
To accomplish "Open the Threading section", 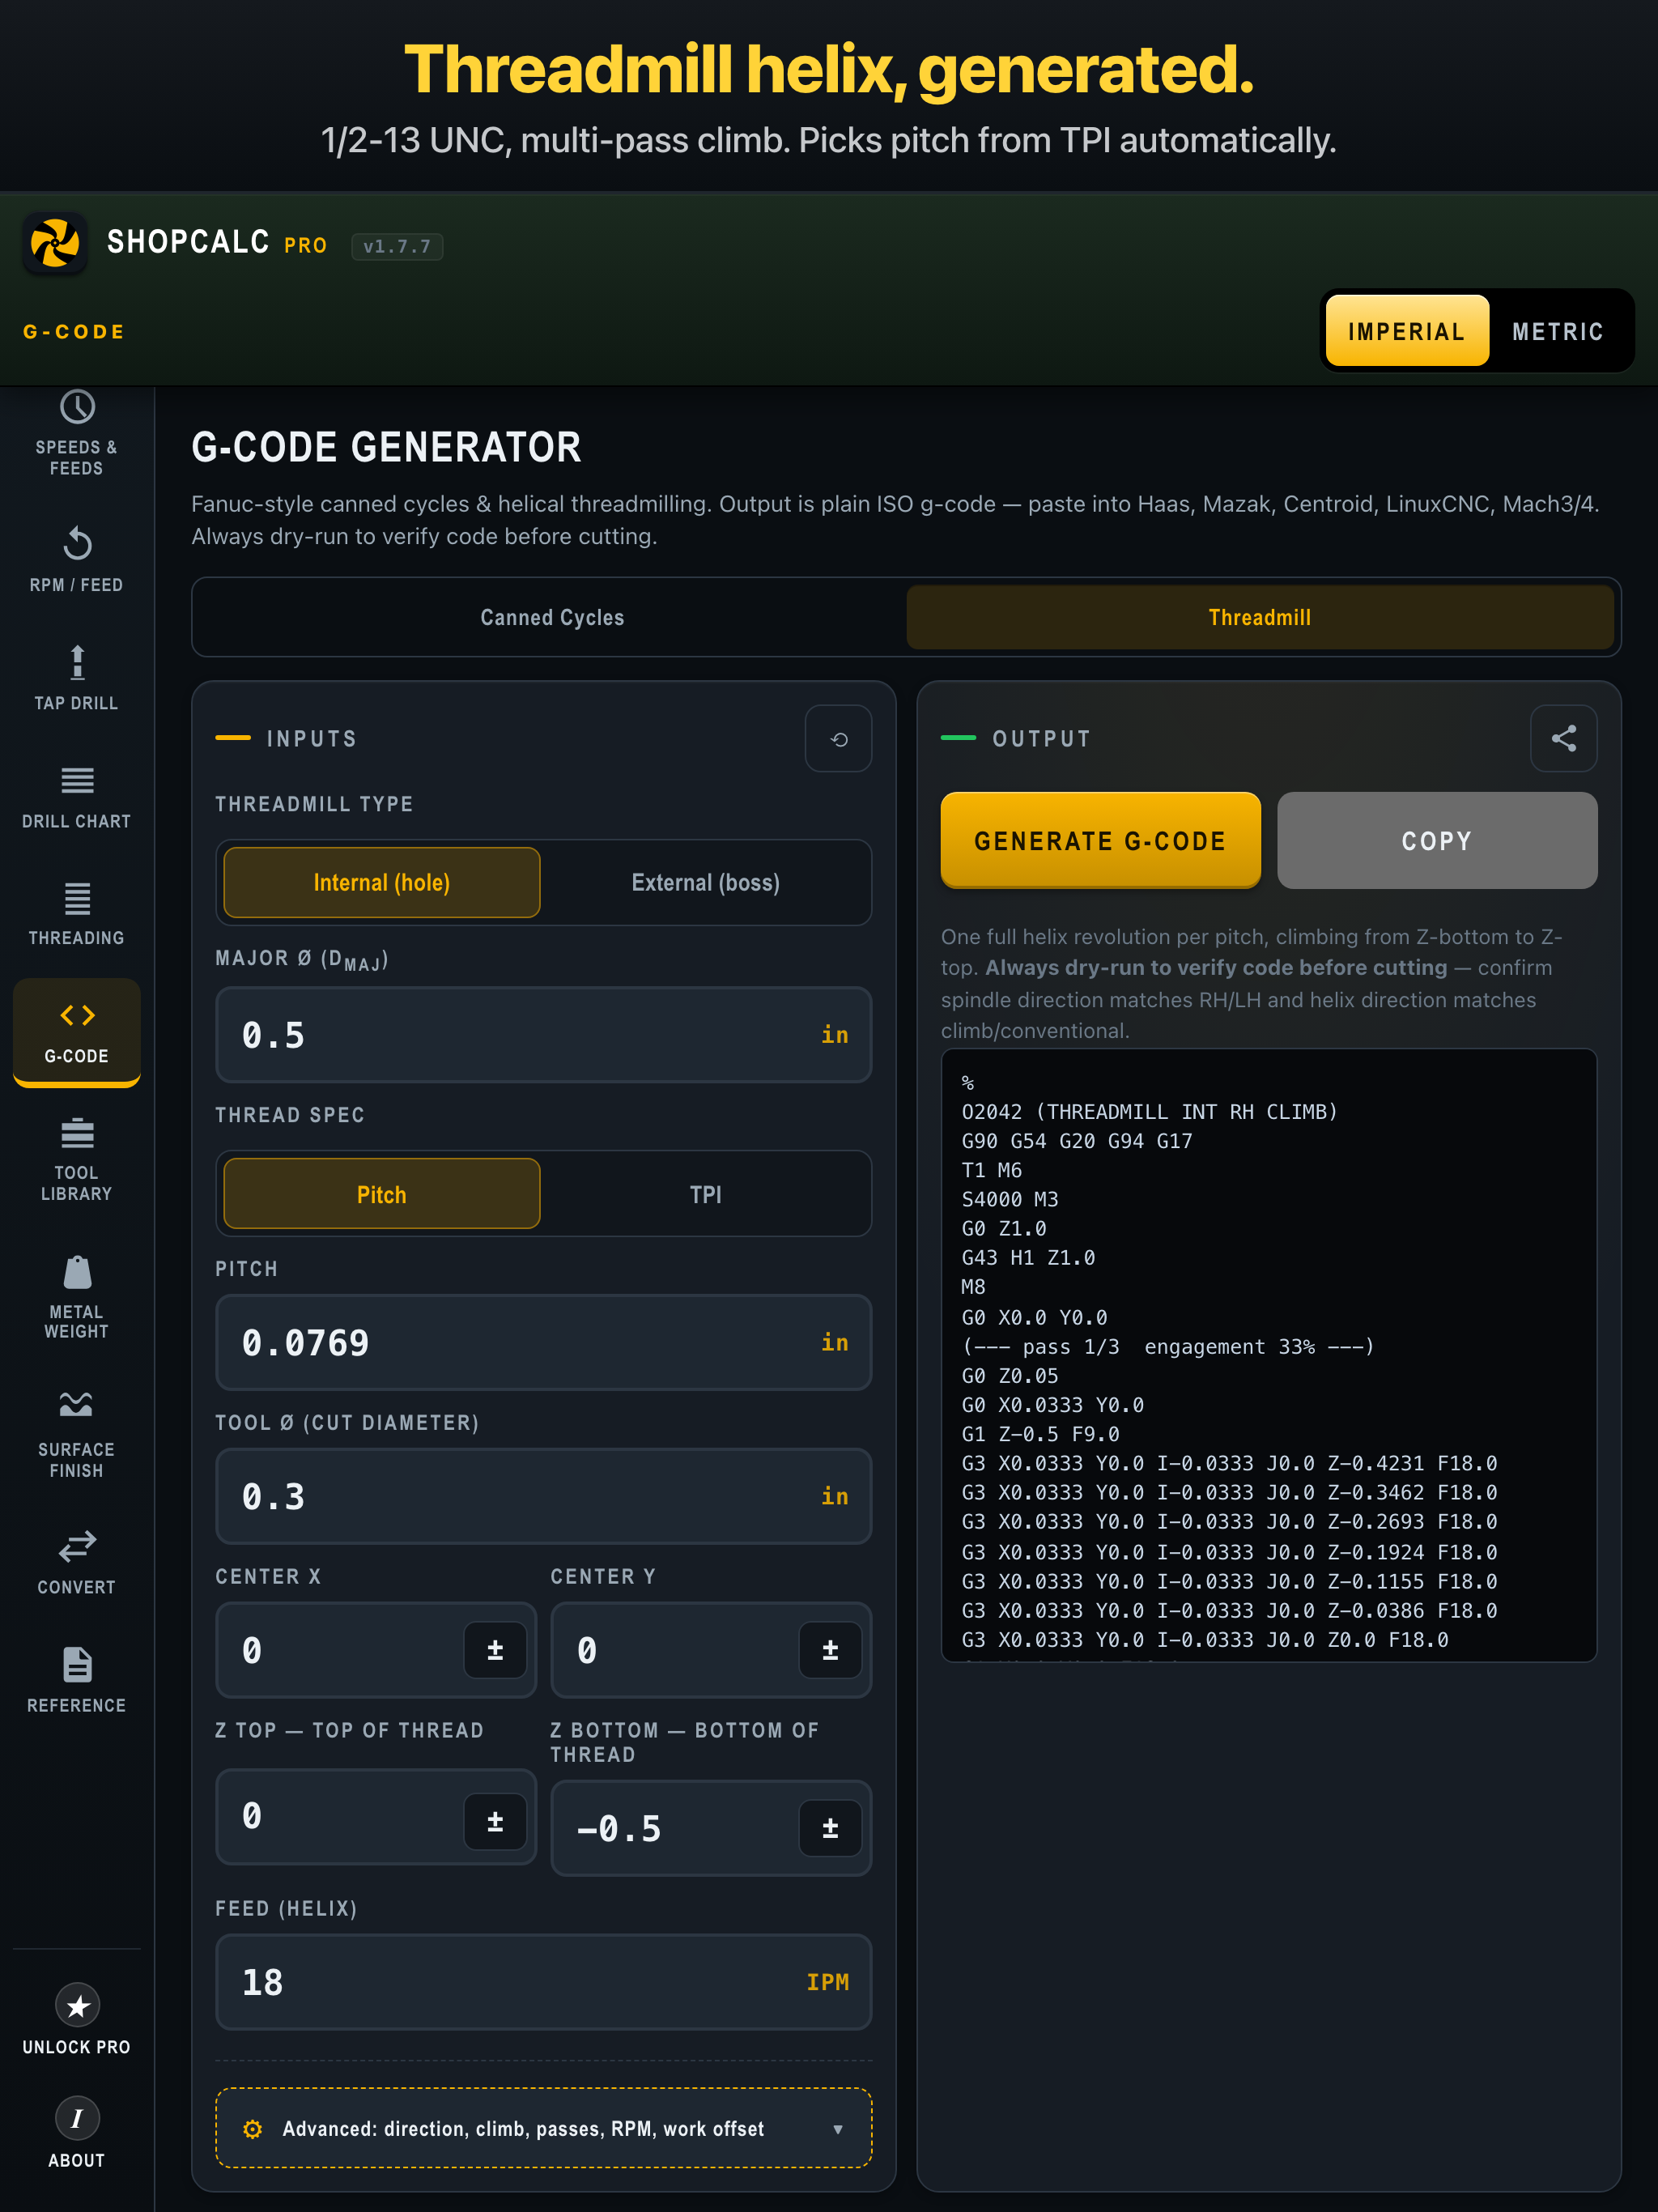I will click(x=77, y=914).
